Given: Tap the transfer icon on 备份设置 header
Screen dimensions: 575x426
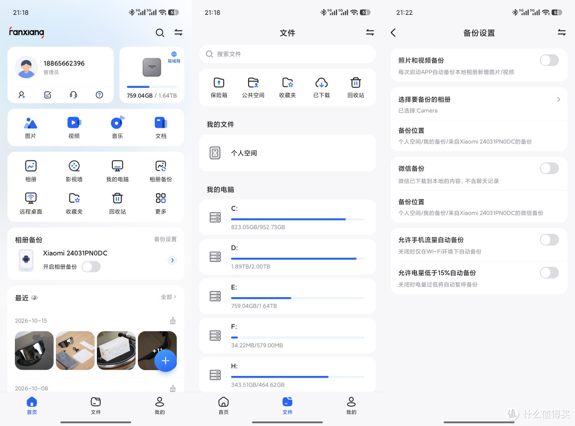Looking at the screenshot, I should [562, 32].
